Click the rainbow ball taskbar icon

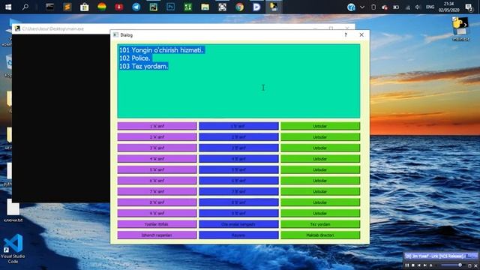coord(102,7)
